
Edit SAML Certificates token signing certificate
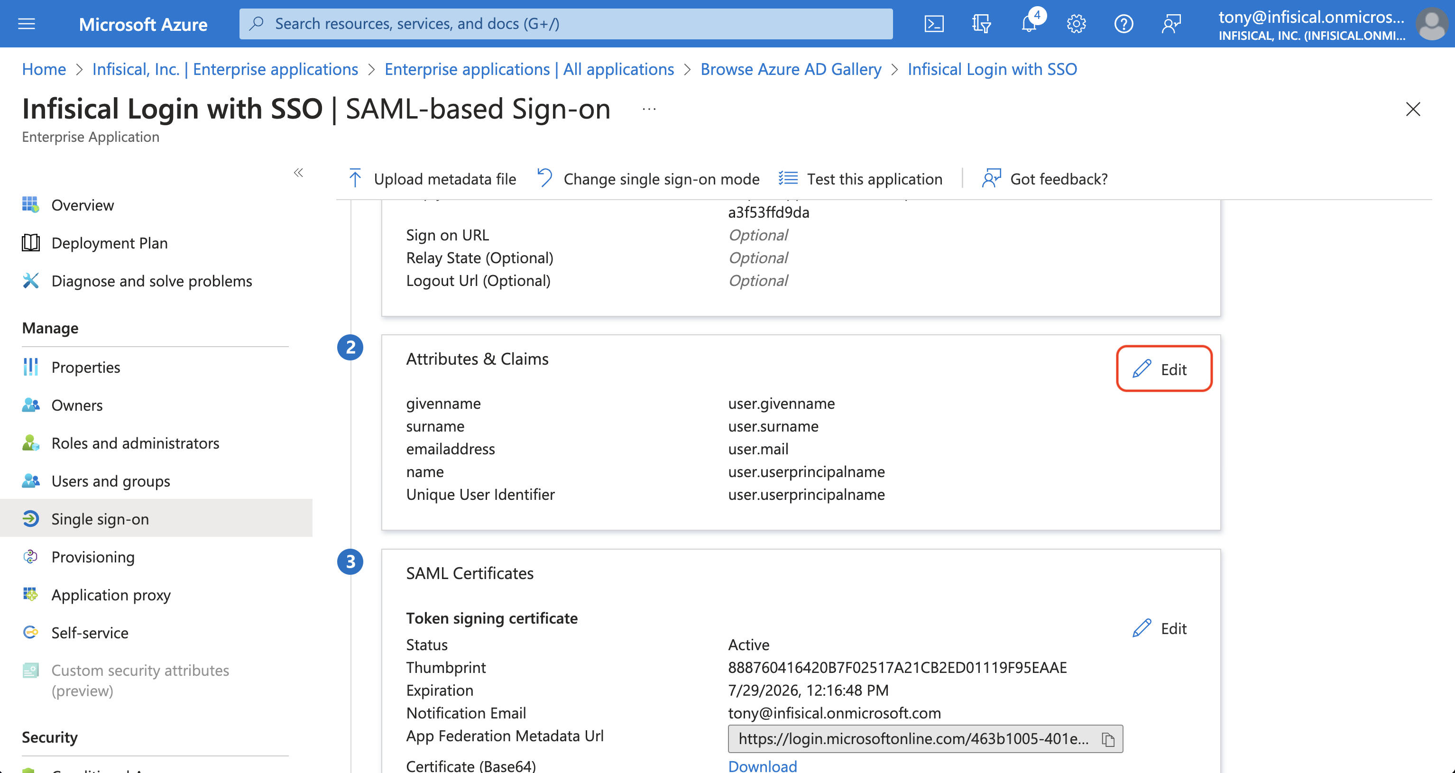tap(1160, 628)
